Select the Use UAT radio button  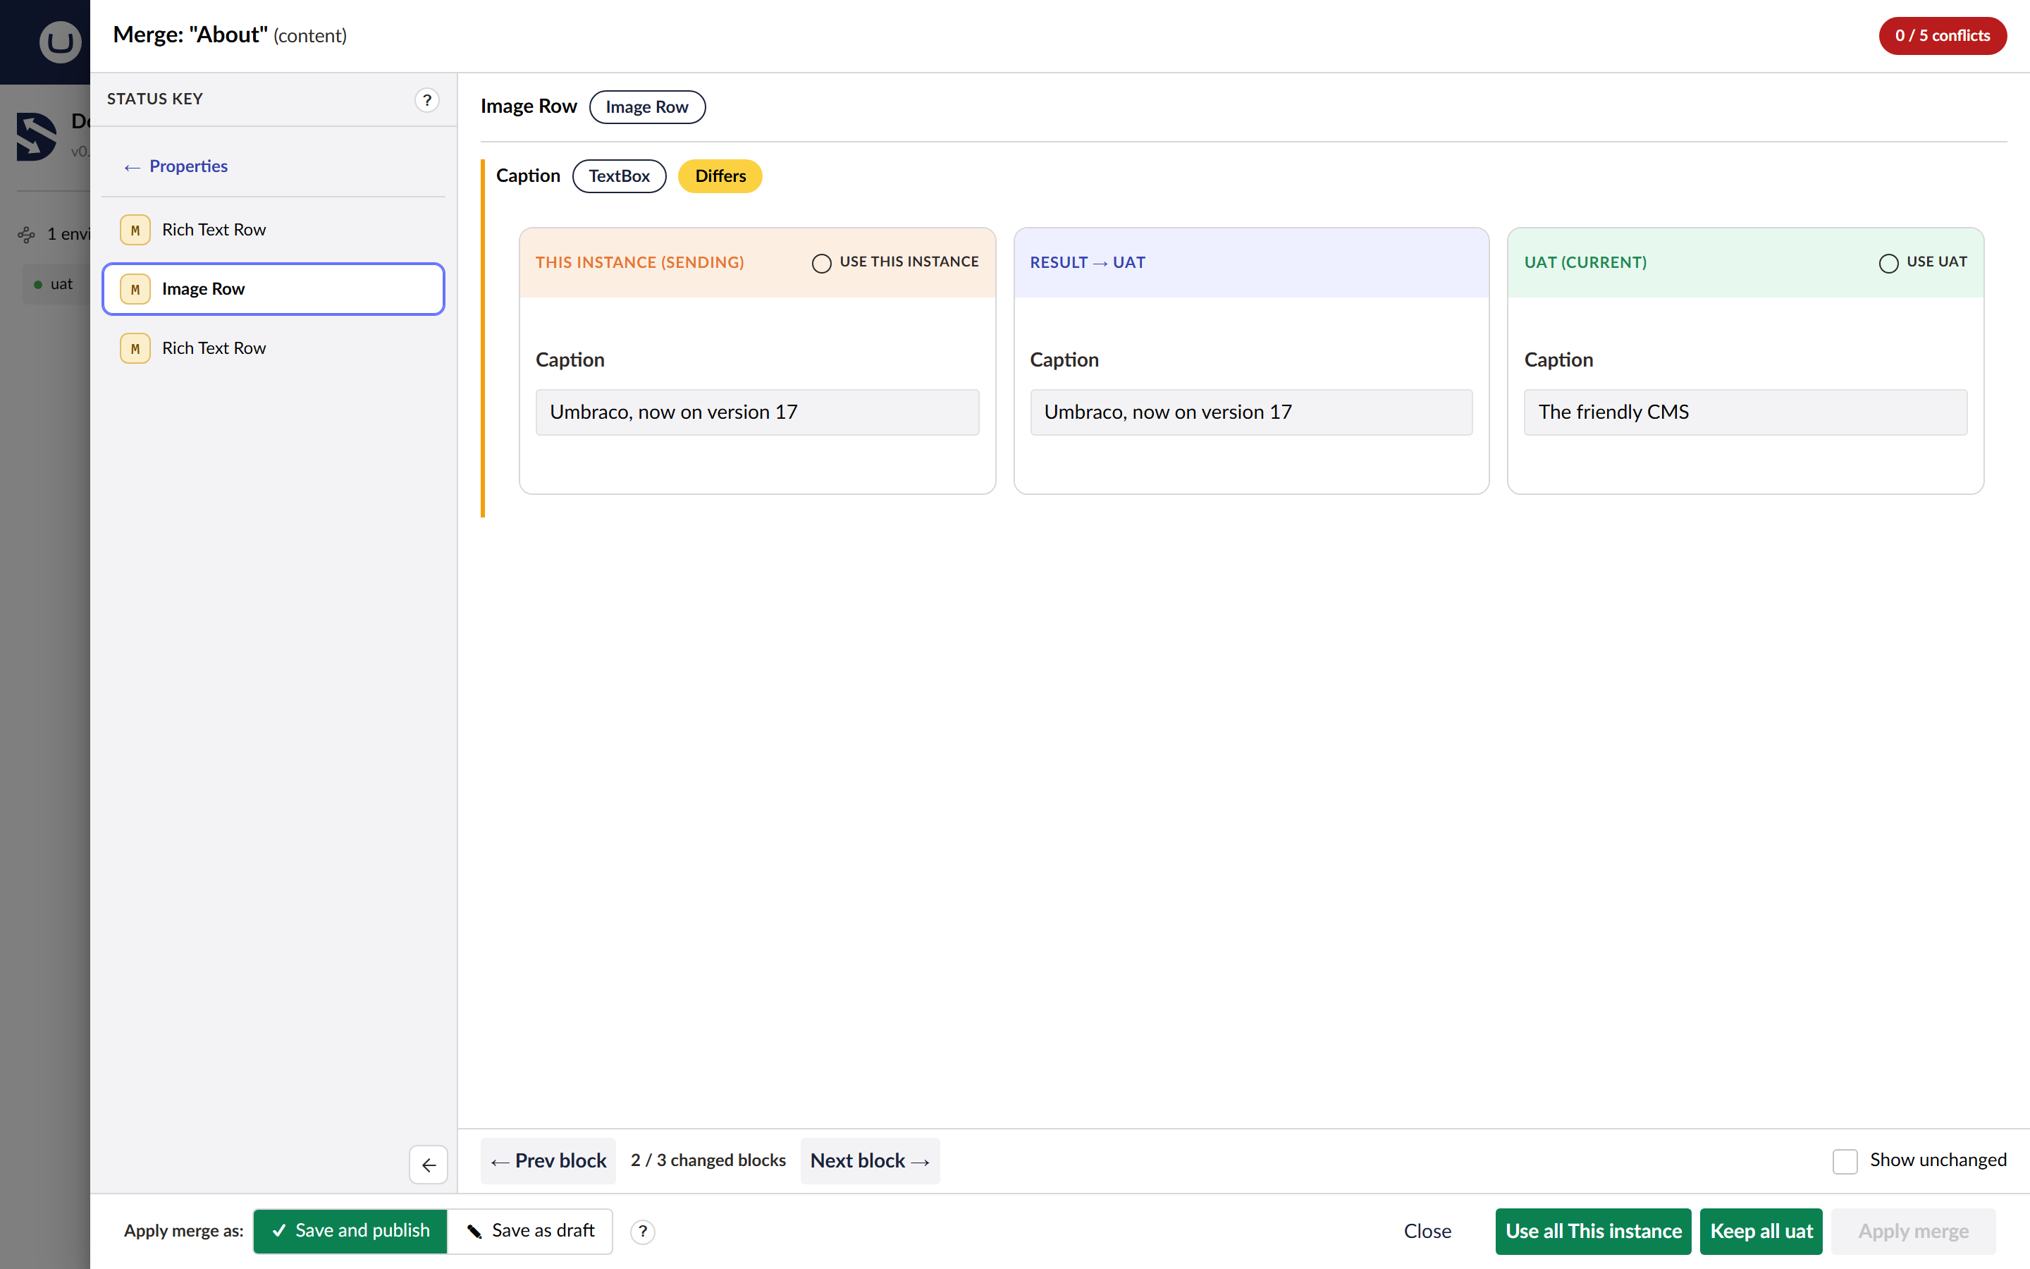coord(1888,264)
